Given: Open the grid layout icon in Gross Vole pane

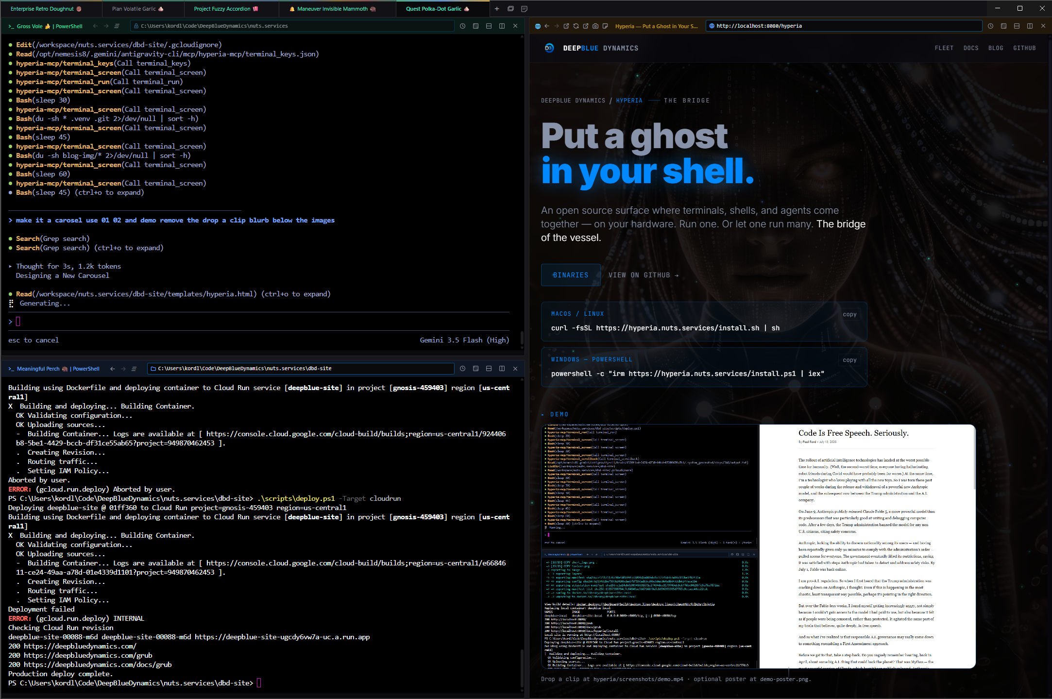Looking at the screenshot, I should tap(475, 26).
